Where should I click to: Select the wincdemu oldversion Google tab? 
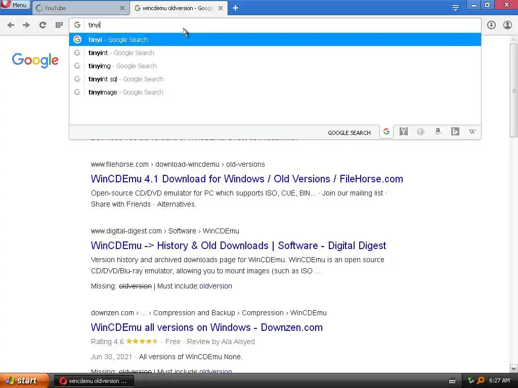click(x=179, y=8)
